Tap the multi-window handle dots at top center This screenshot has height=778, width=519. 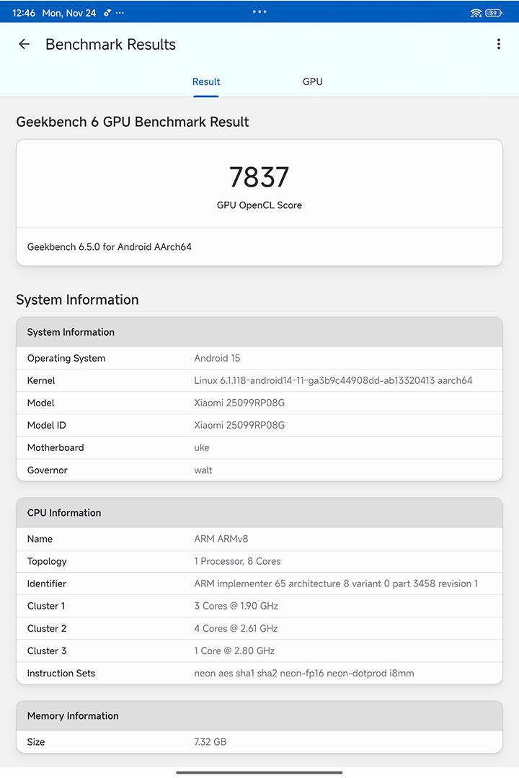point(259,12)
